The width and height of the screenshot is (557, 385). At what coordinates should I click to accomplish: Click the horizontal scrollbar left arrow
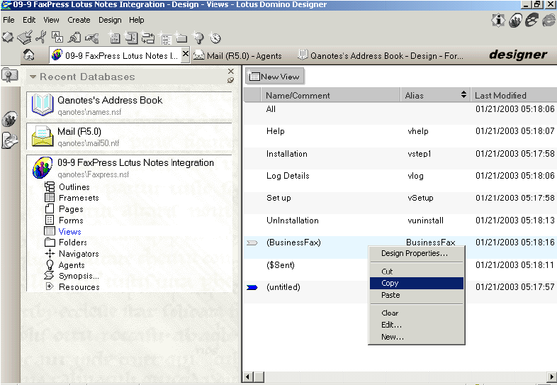pos(248,377)
